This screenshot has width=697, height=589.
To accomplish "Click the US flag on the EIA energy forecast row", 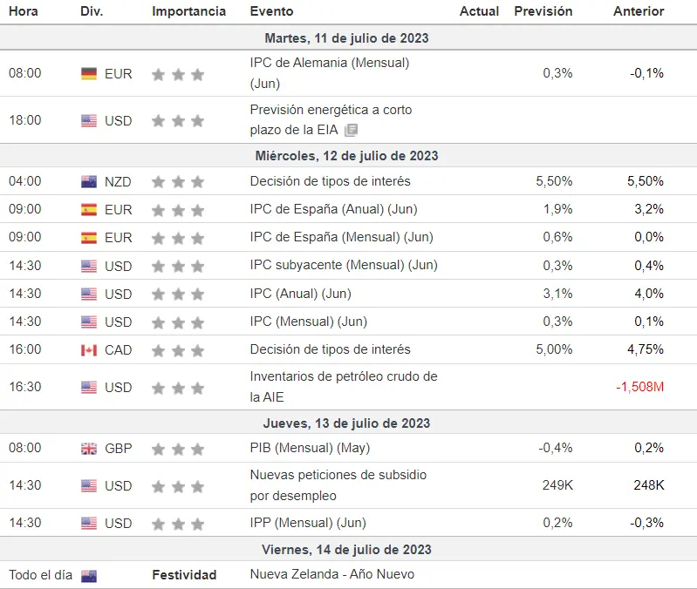I will [89, 121].
